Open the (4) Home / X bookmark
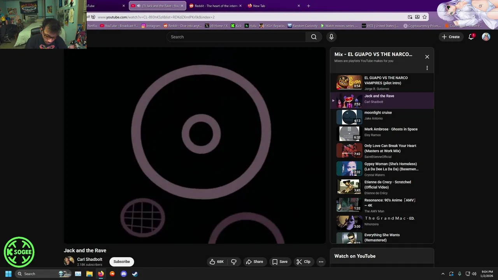Screen dimensions: 498x280 coord(216,26)
